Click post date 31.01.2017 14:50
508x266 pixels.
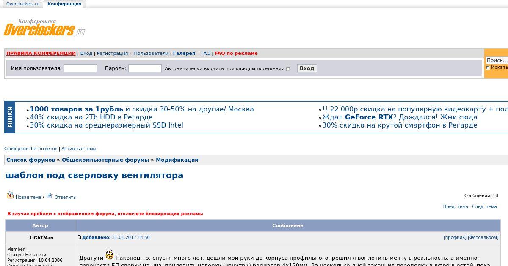(x=131, y=237)
